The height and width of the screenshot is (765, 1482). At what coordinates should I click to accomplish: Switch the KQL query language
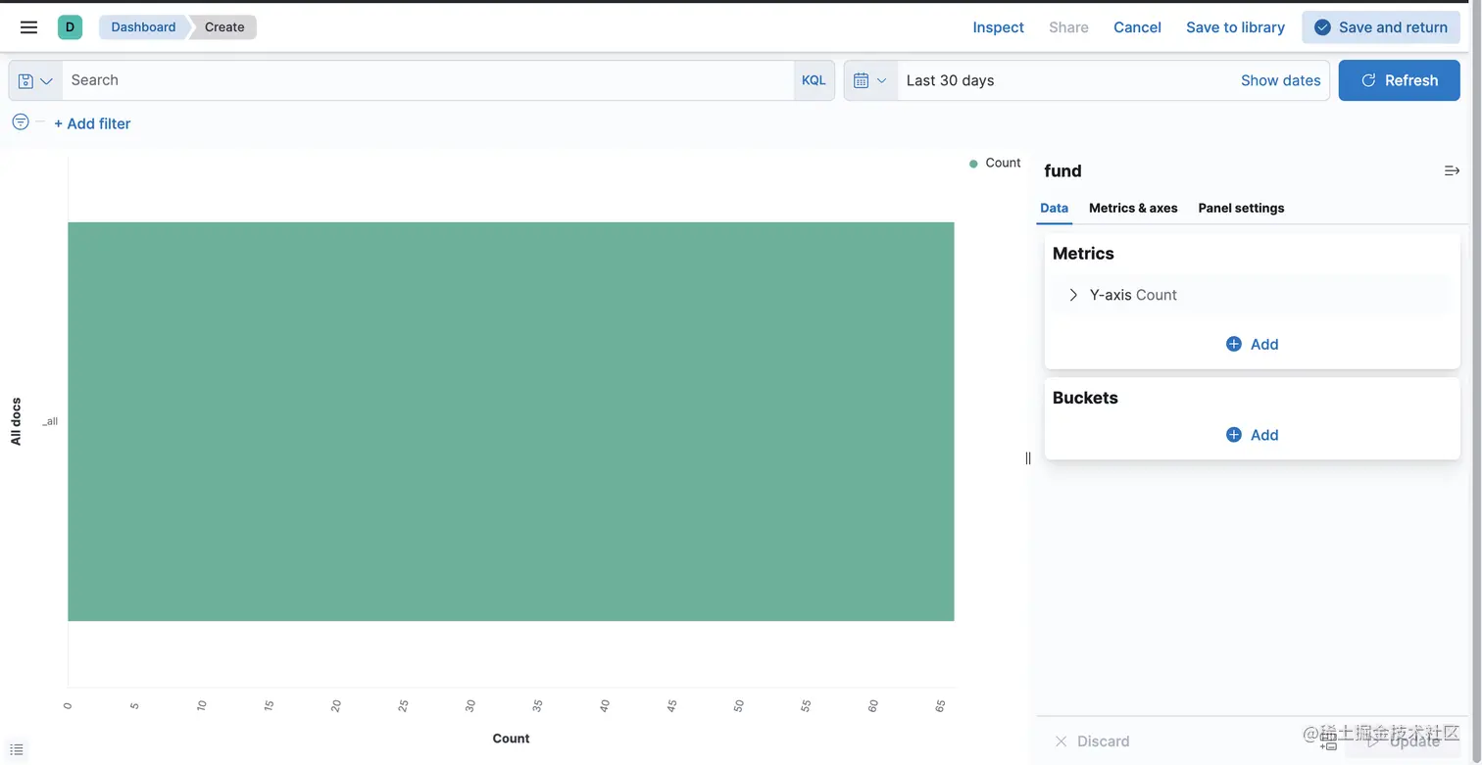(x=814, y=80)
